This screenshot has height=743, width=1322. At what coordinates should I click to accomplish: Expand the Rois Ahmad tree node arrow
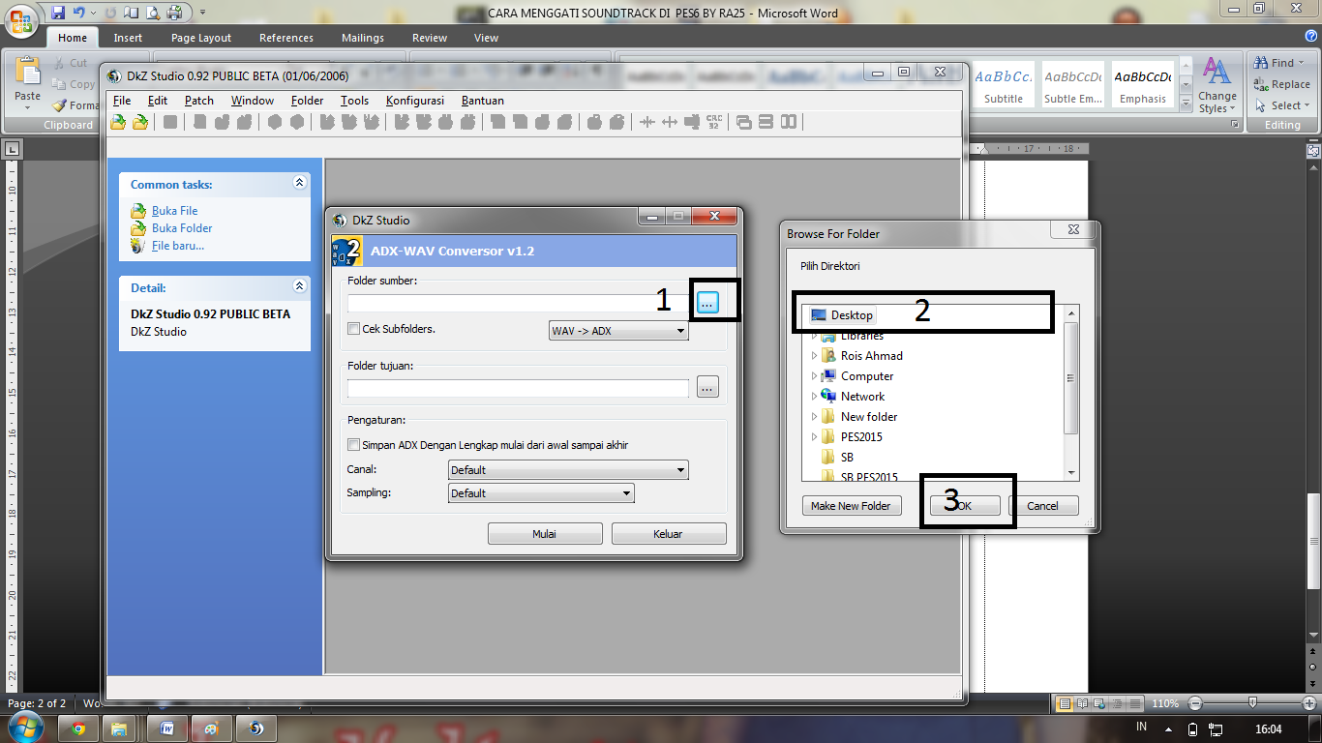(x=814, y=356)
